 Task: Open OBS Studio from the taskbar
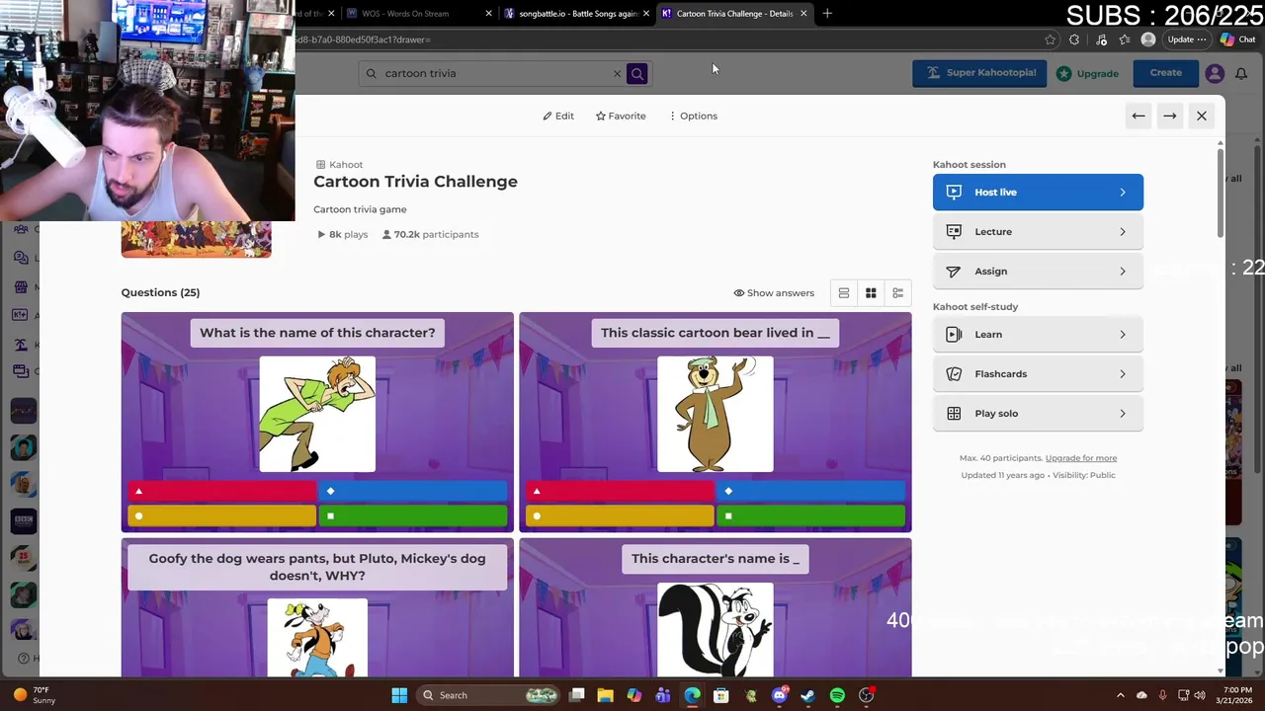(867, 695)
